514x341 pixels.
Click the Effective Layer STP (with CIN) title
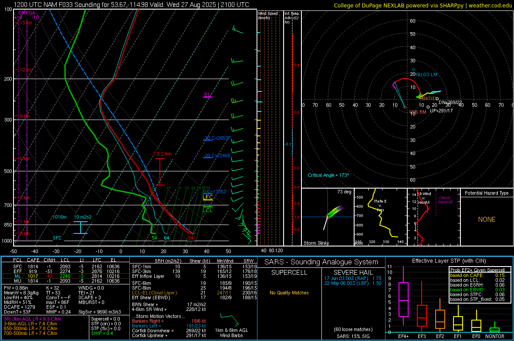tap(449, 261)
